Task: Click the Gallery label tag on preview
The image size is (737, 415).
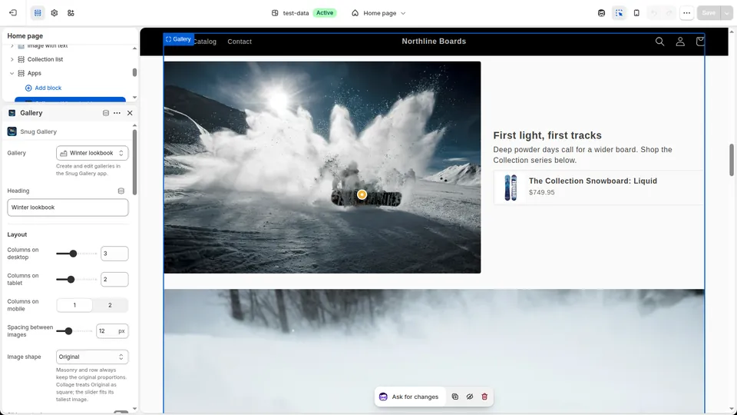Action: click(179, 39)
